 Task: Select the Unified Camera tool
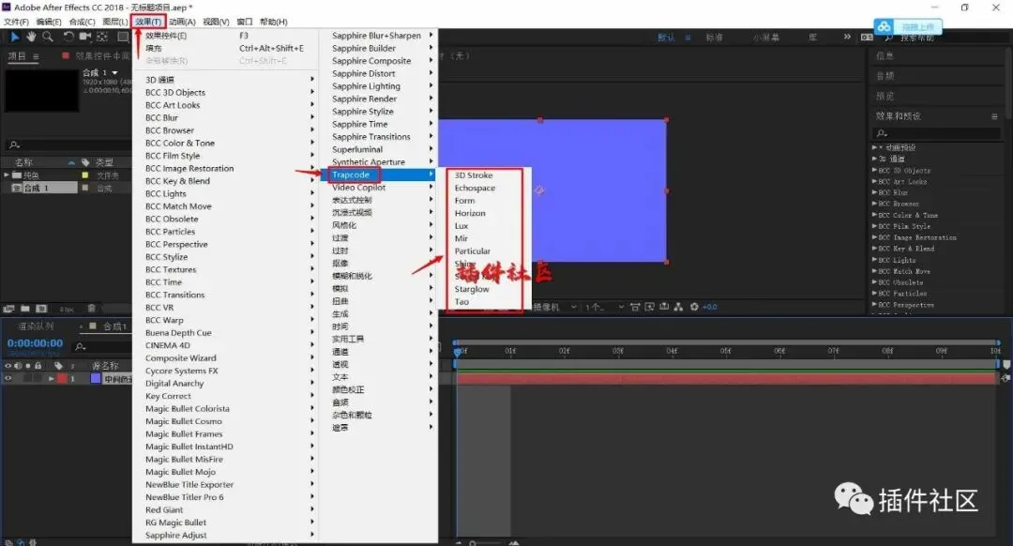click(84, 37)
